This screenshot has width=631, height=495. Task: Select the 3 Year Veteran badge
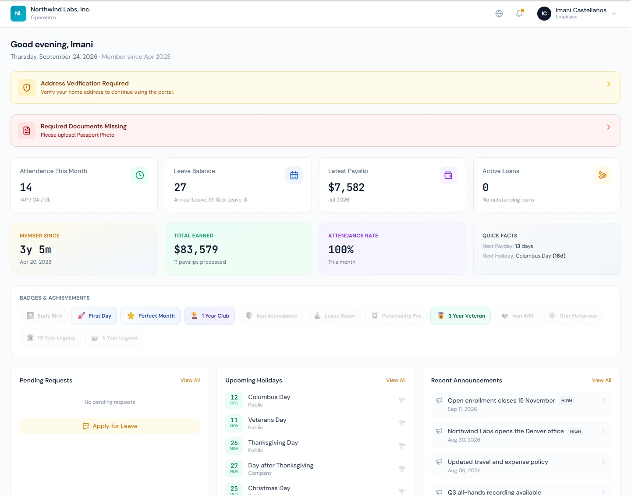(x=461, y=316)
